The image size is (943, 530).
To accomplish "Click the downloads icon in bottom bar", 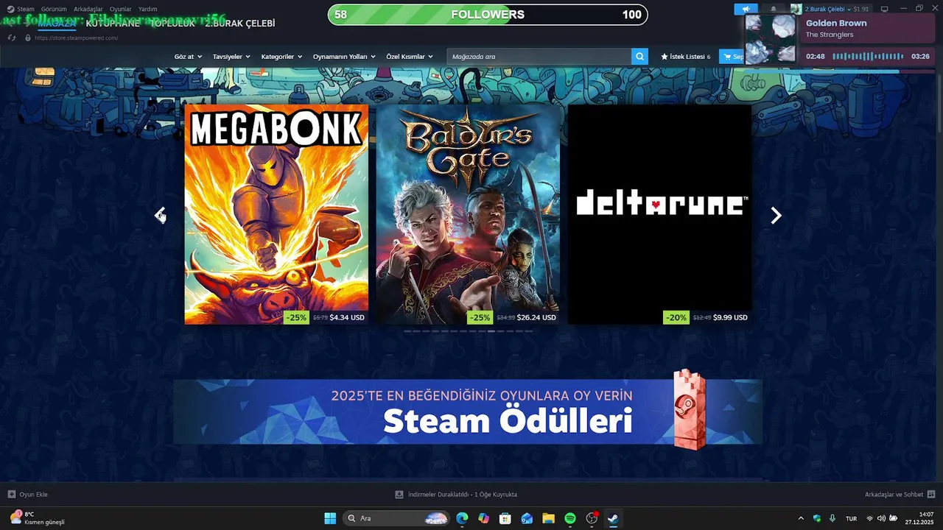I will [399, 495].
